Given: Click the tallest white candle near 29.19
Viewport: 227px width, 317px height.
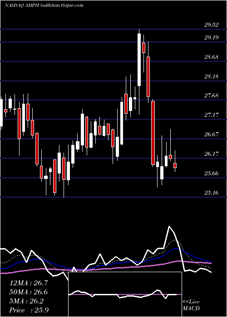Looking at the screenshot, I should 139,60.
